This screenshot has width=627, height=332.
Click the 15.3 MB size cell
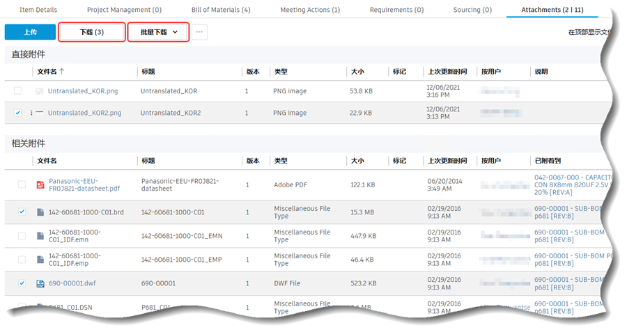[362, 212]
